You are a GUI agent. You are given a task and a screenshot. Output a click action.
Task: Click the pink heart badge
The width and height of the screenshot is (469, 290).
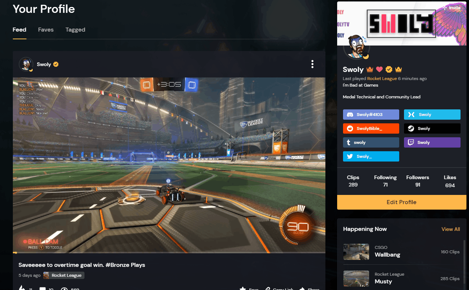click(379, 69)
